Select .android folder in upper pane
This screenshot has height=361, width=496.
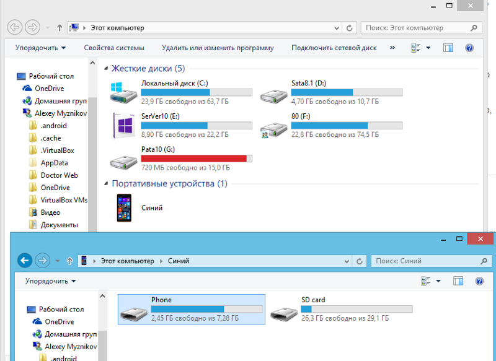point(48,126)
